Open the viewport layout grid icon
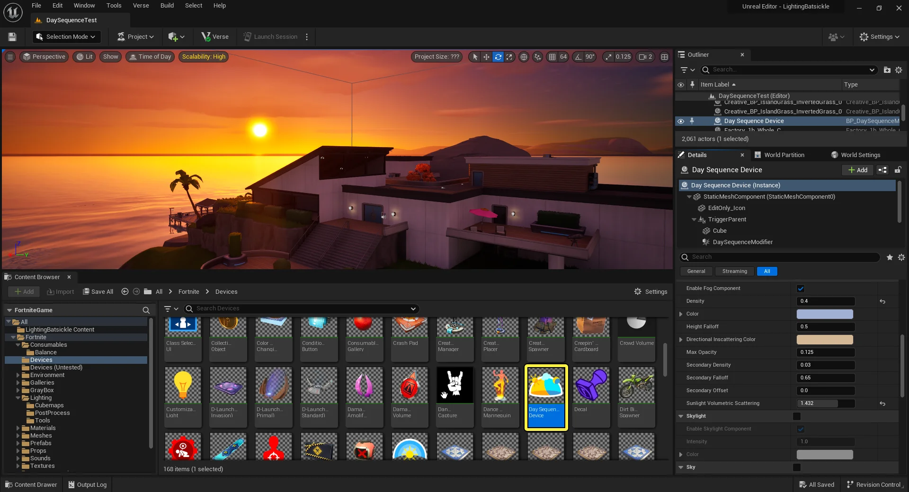909x492 pixels. (x=665, y=57)
